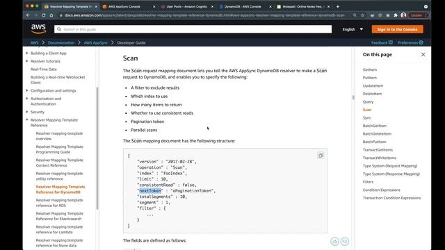Go to AWS AppSync breadcrumb link

[x=96, y=42]
